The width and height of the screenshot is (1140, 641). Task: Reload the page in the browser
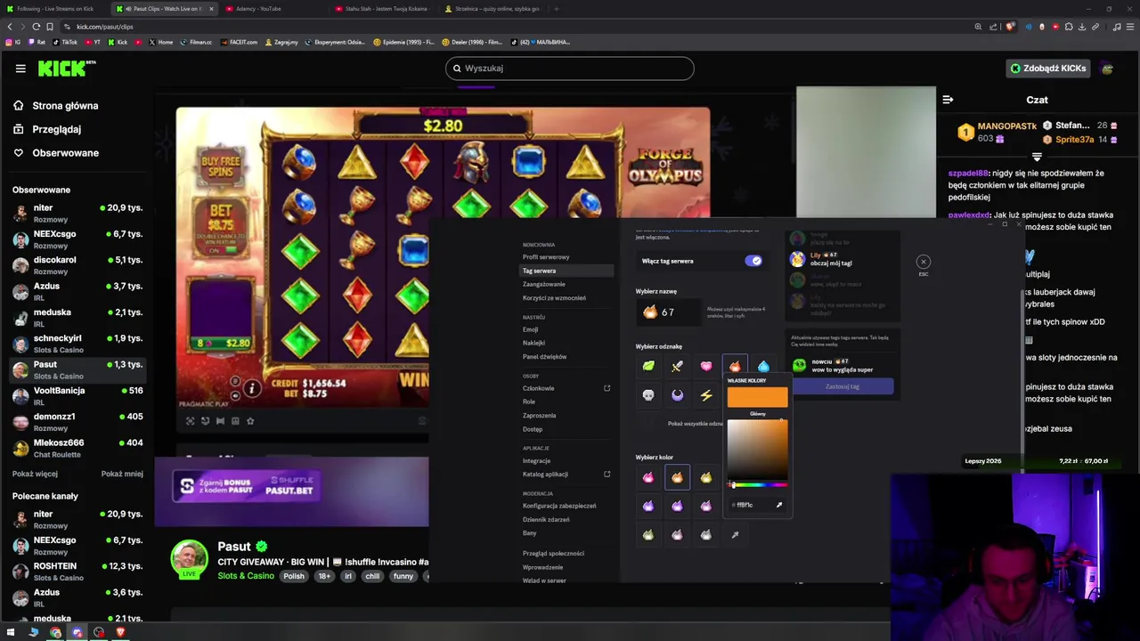coord(36,27)
